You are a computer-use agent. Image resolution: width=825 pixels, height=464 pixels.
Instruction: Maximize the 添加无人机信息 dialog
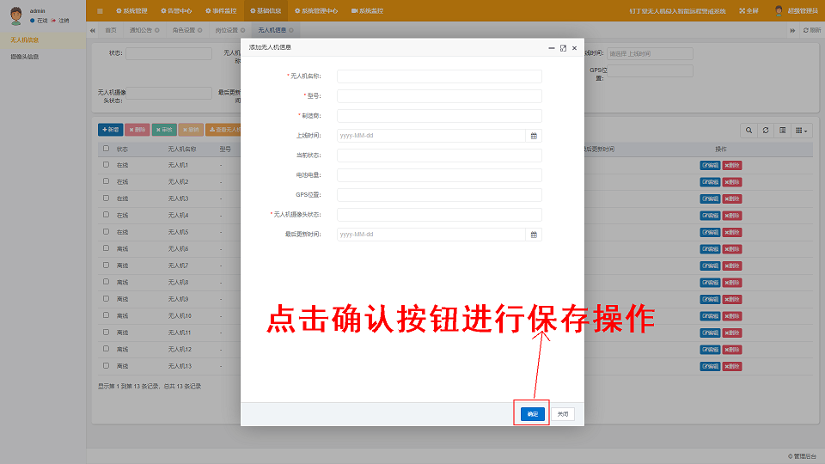click(x=563, y=48)
